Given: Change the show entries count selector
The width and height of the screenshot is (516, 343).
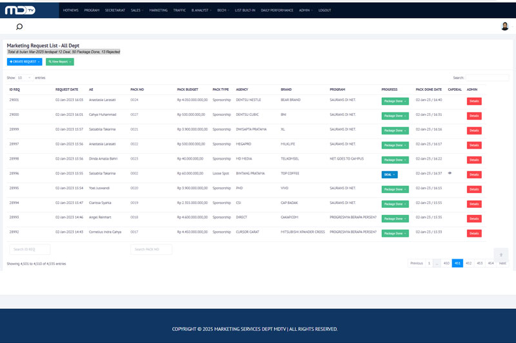Looking at the screenshot, I should point(25,77).
